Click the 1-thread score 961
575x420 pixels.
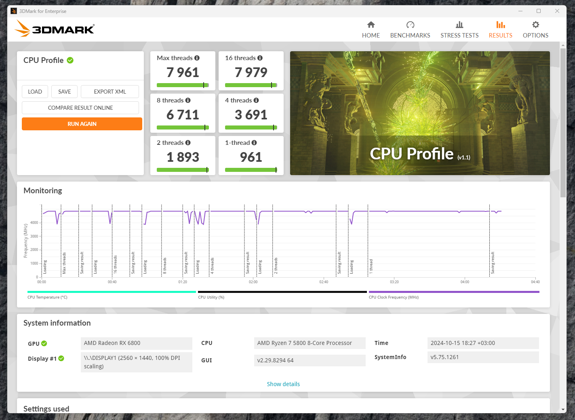click(251, 157)
